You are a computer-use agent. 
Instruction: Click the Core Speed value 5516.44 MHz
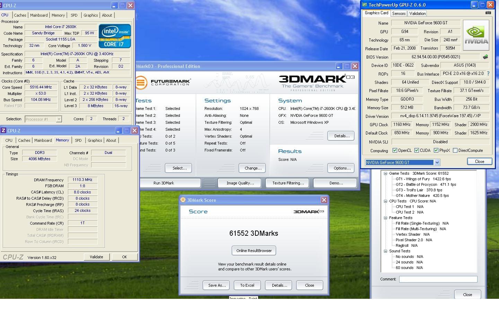pyautogui.click(x=41, y=87)
